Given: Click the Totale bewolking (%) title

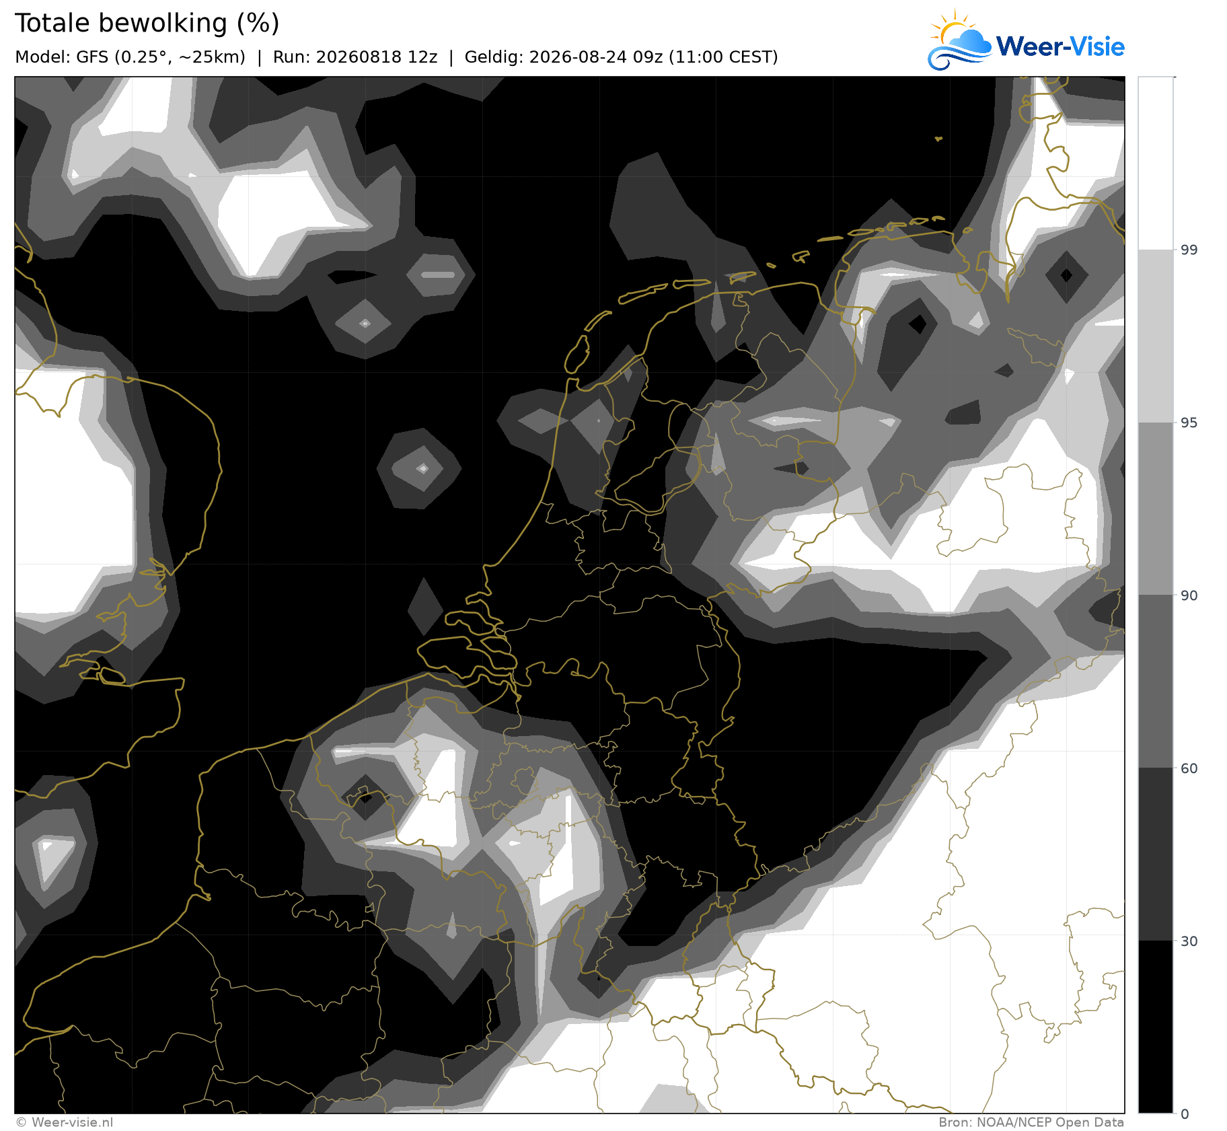Looking at the screenshot, I should click(147, 24).
